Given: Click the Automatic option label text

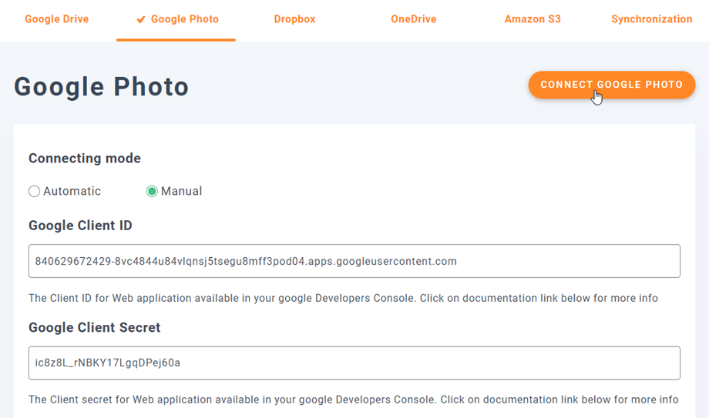Looking at the screenshot, I should (72, 192).
